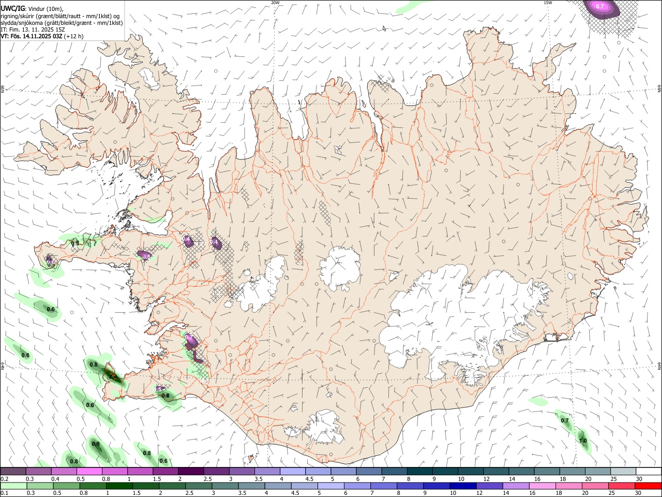
Task: Pick the darkest green 1 swatch in rain scale
Action: click(119, 486)
